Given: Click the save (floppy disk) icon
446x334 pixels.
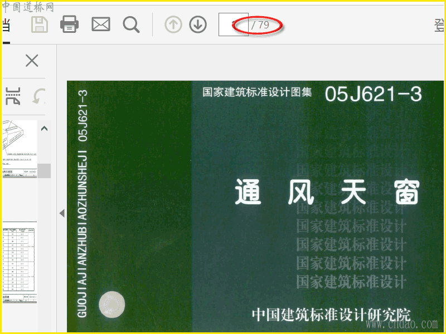Looking at the screenshot, I should point(40,24).
